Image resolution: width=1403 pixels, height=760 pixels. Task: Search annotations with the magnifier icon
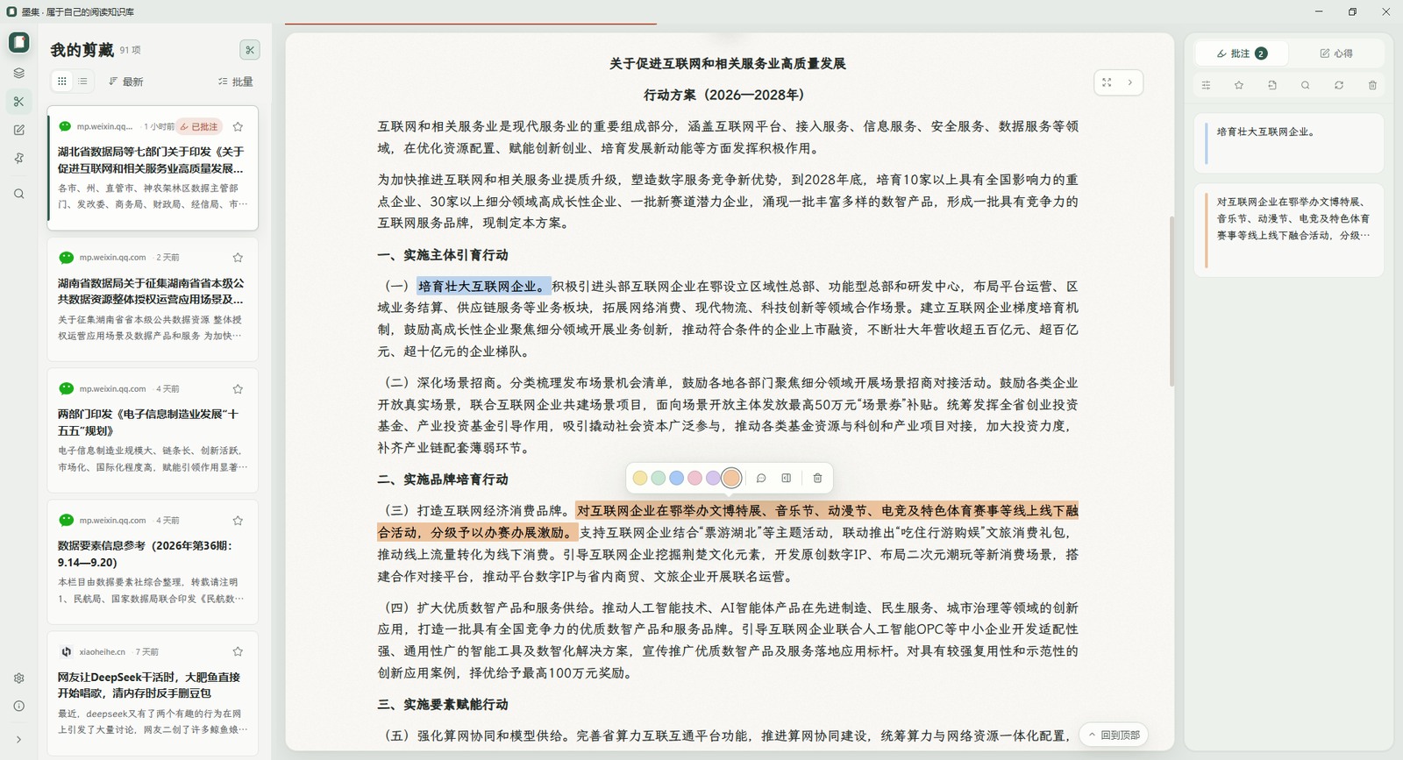click(x=1306, y=85)
